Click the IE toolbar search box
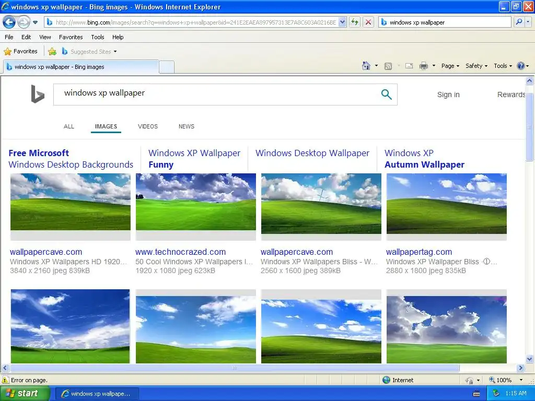 [x=445, y=22]
